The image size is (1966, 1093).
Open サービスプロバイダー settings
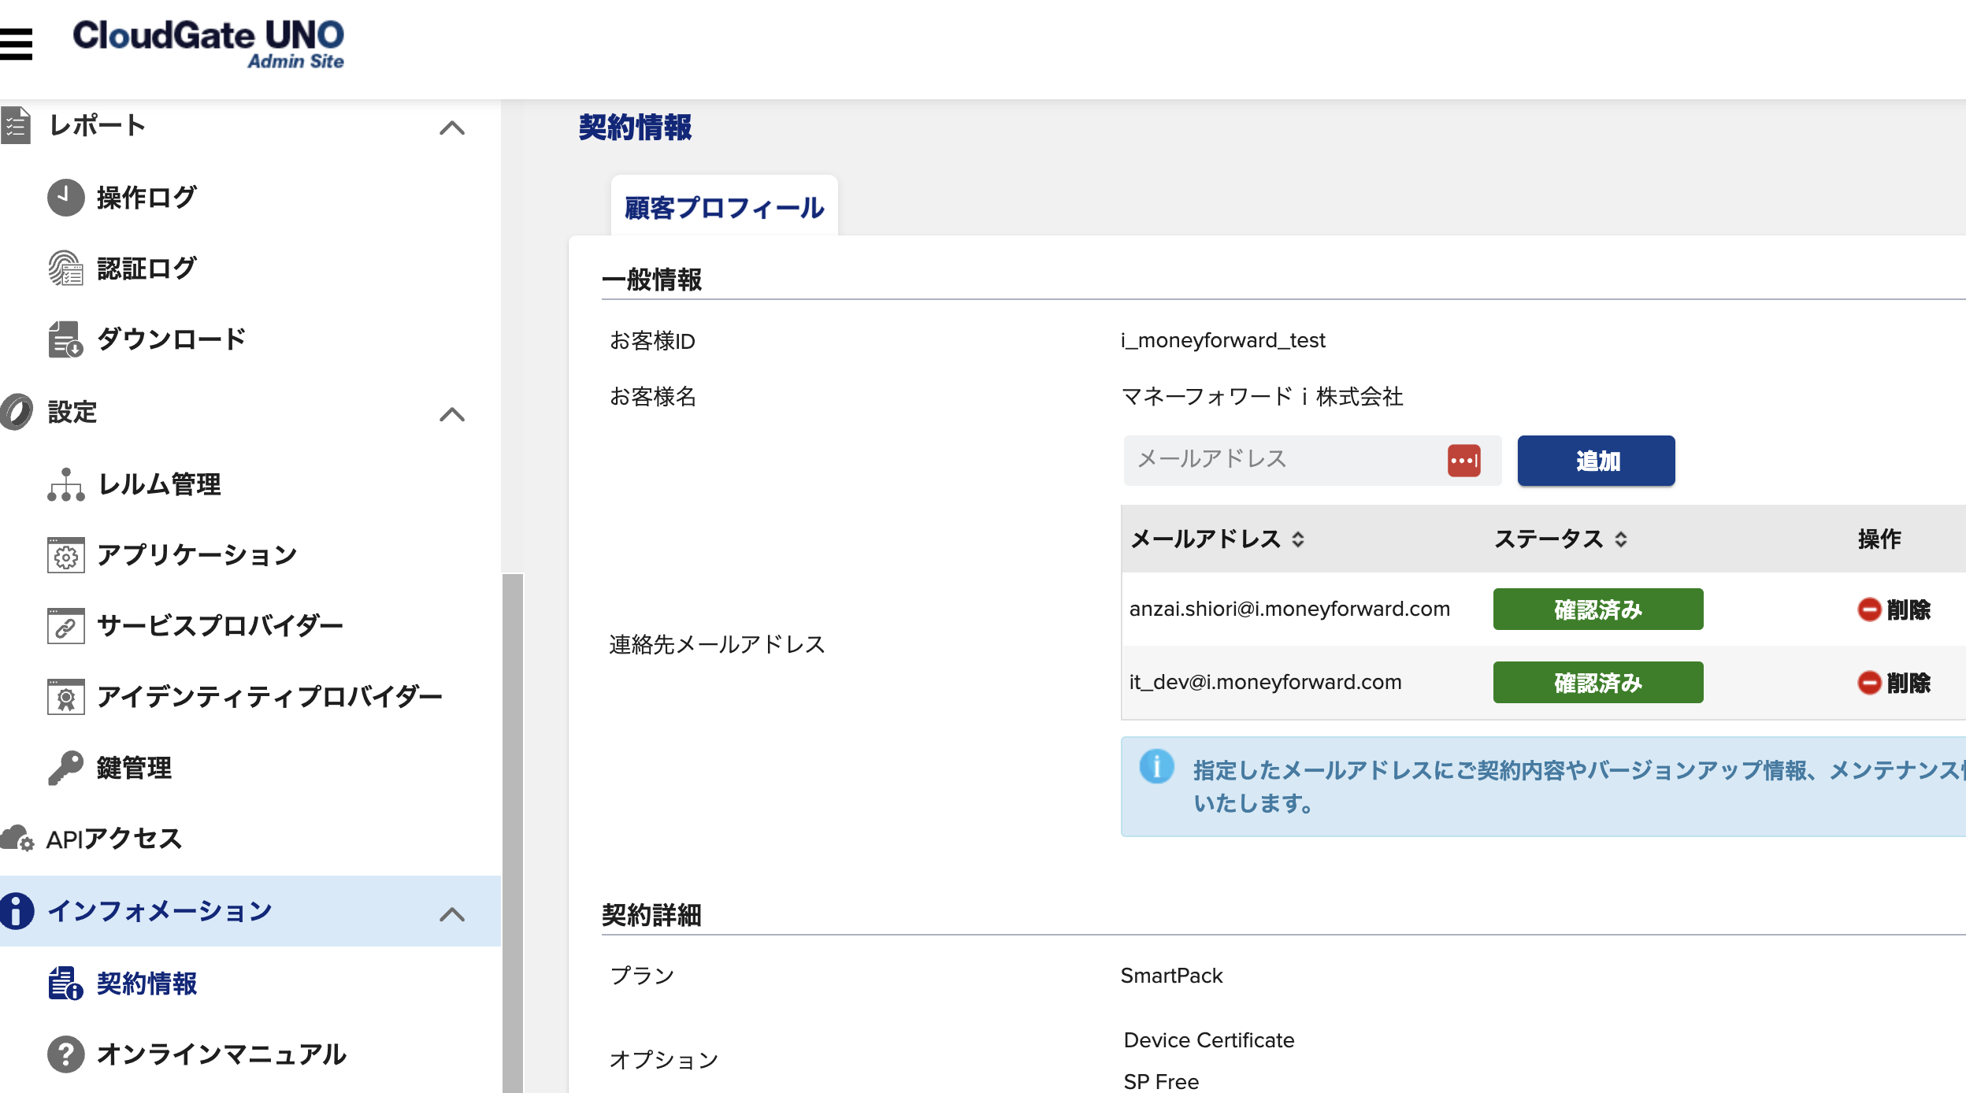220,626
